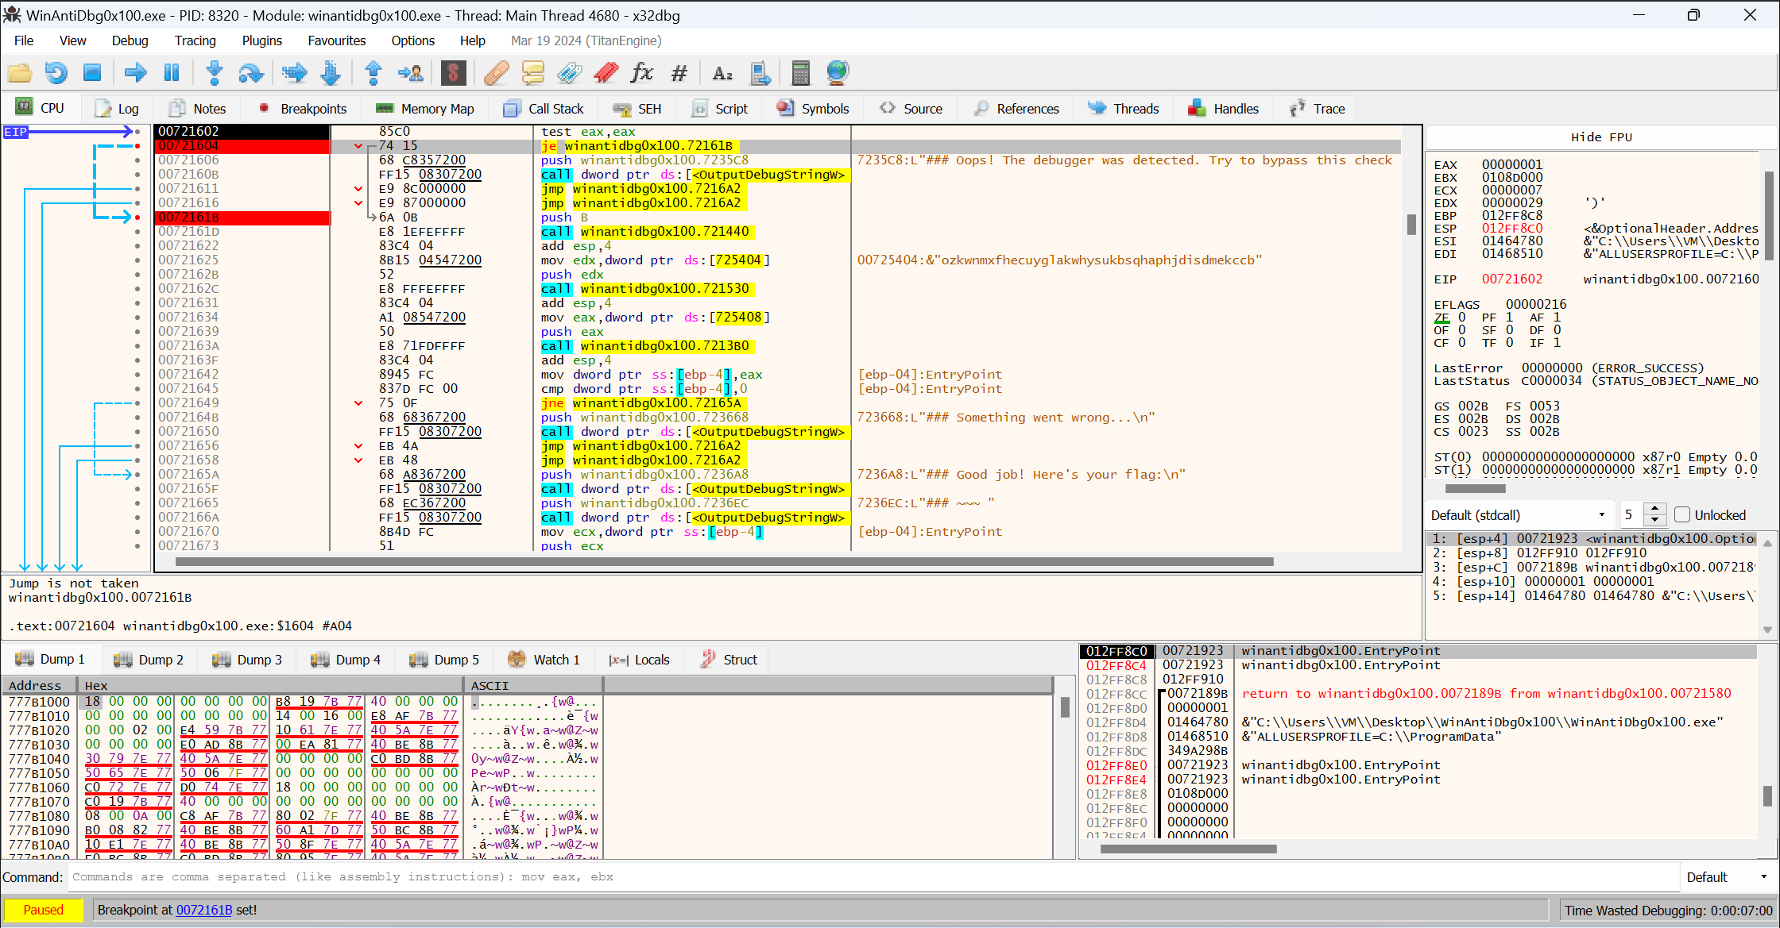Click the Run arrow icon

click(x=136, y=73)
